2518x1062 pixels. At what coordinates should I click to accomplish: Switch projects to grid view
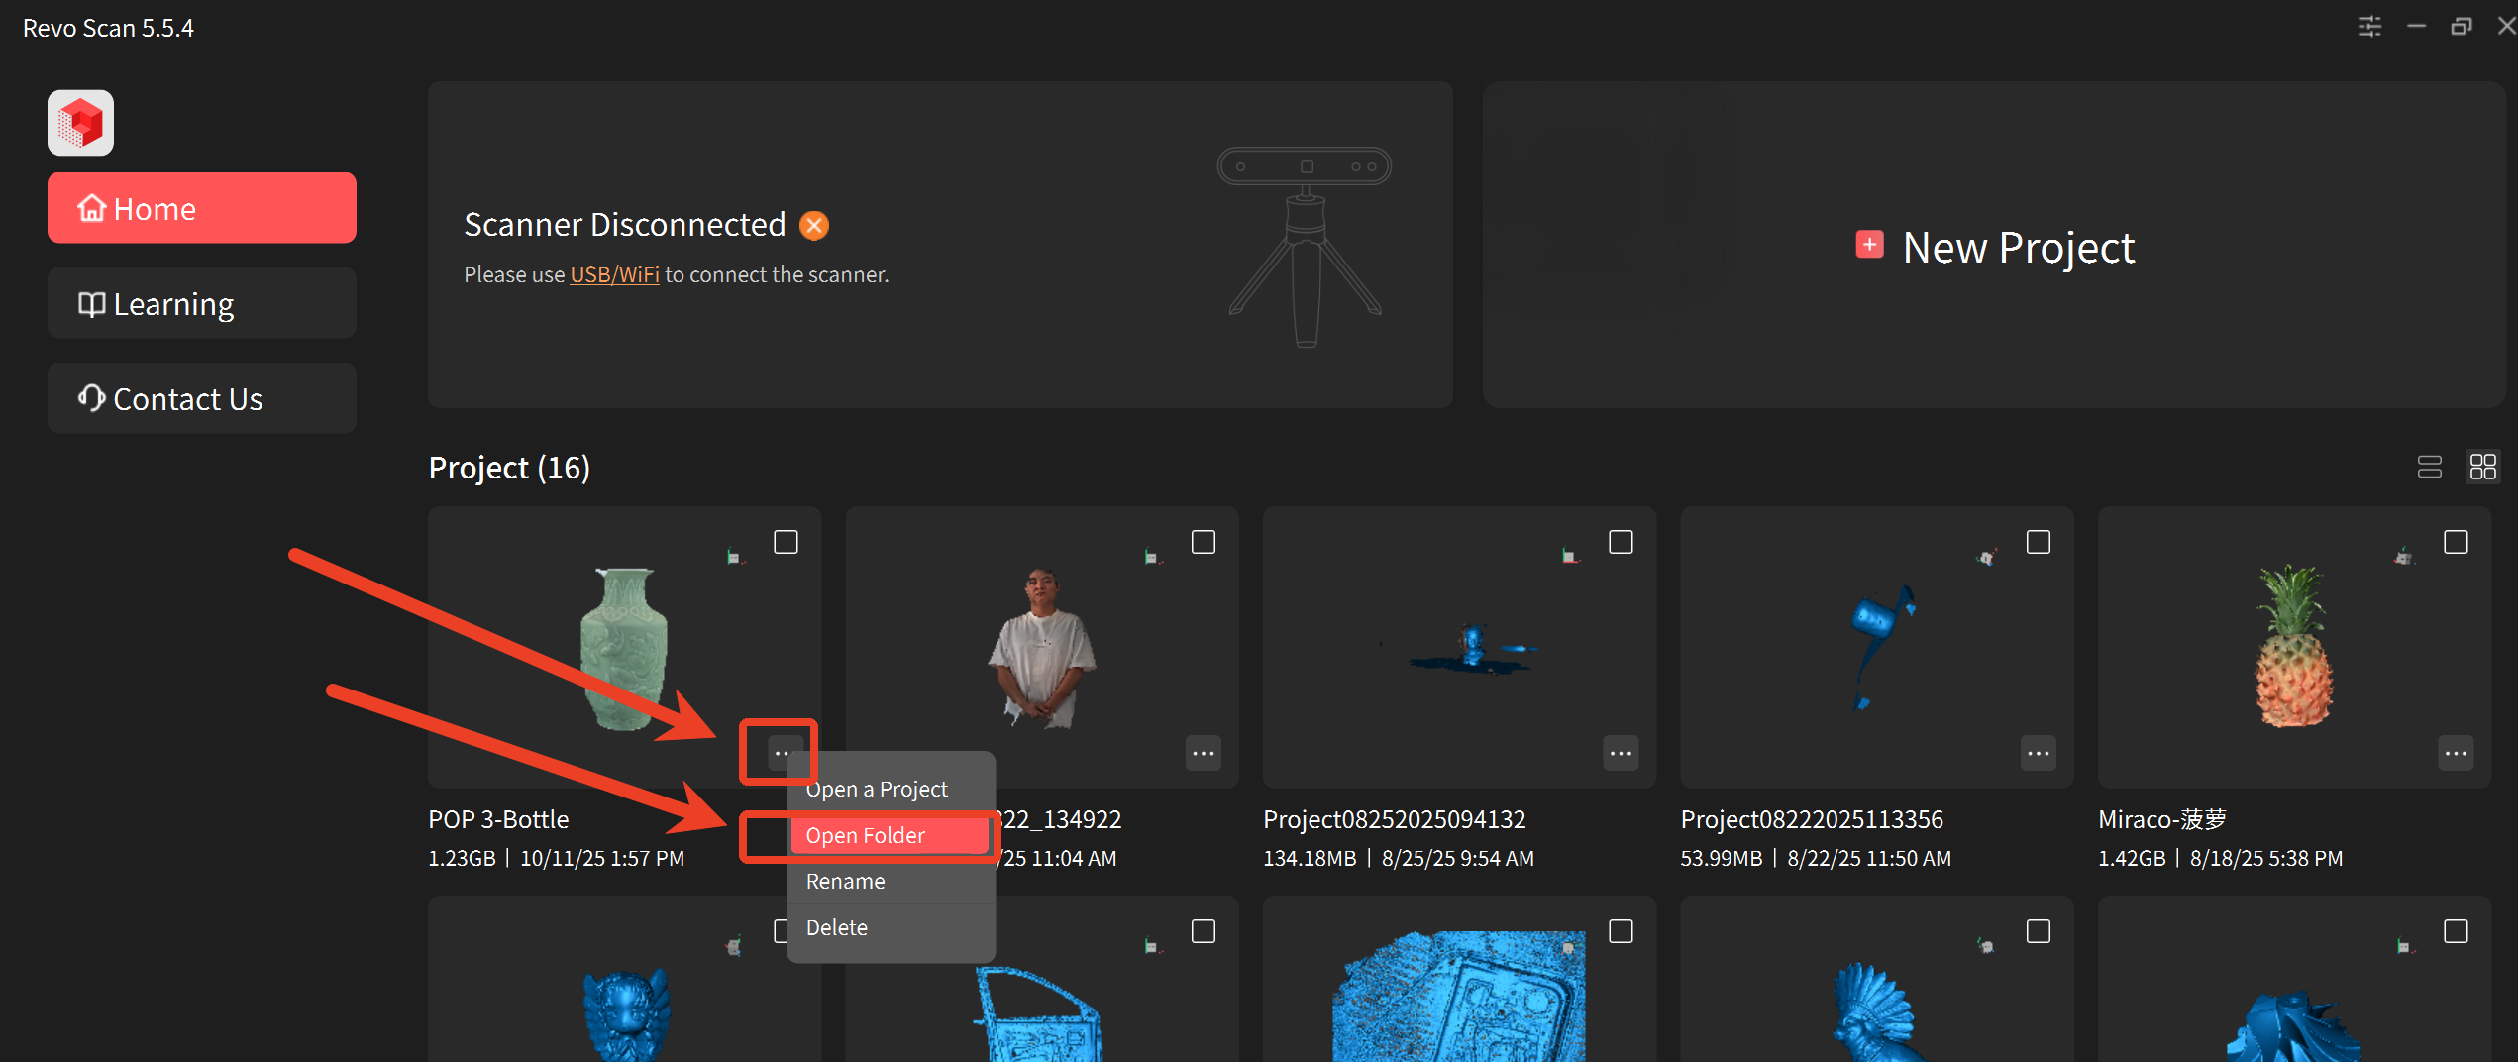(2483, 467)
